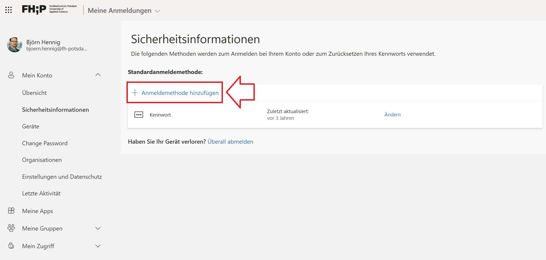Select Geräte in the sidebar menu
Viewport: 546px width, 260px height.
coord(31,126)
